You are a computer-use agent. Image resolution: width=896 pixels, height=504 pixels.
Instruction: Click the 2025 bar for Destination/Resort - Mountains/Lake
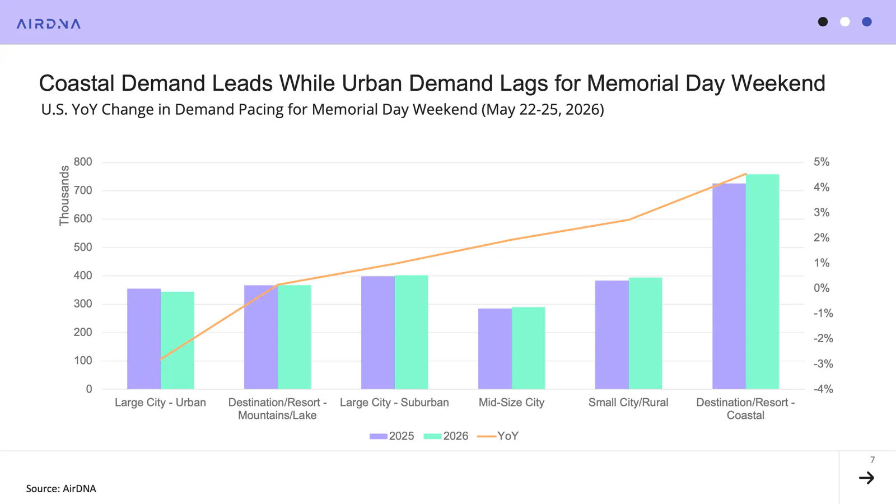pos(261,337)
